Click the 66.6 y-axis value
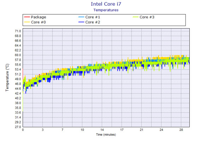This screenshot has height=141, width=212. [18, 41]
